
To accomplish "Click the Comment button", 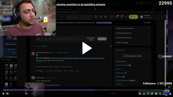I will coord(102,39).
